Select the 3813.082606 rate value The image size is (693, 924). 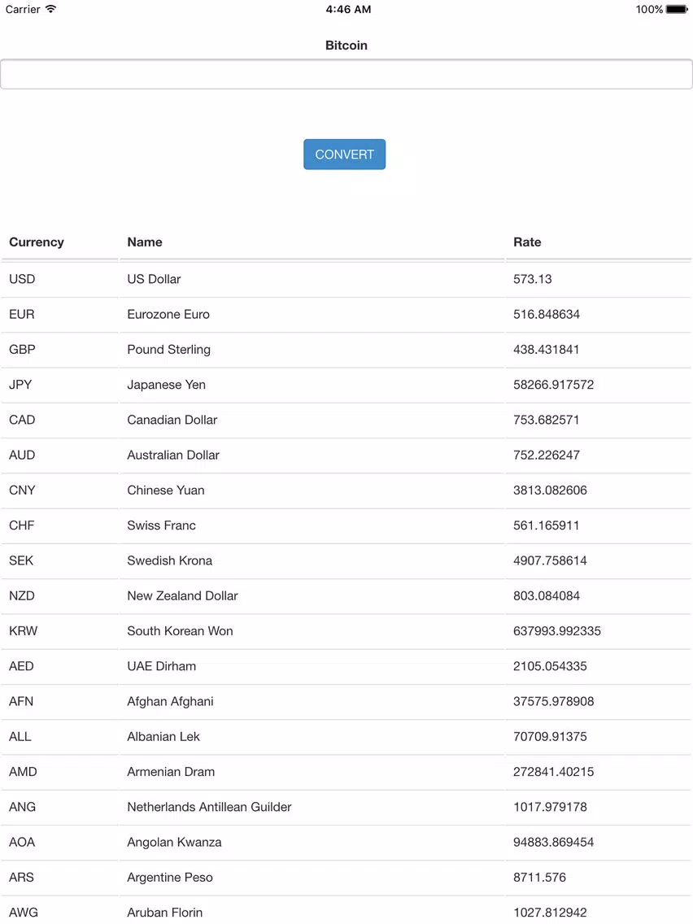550,490
